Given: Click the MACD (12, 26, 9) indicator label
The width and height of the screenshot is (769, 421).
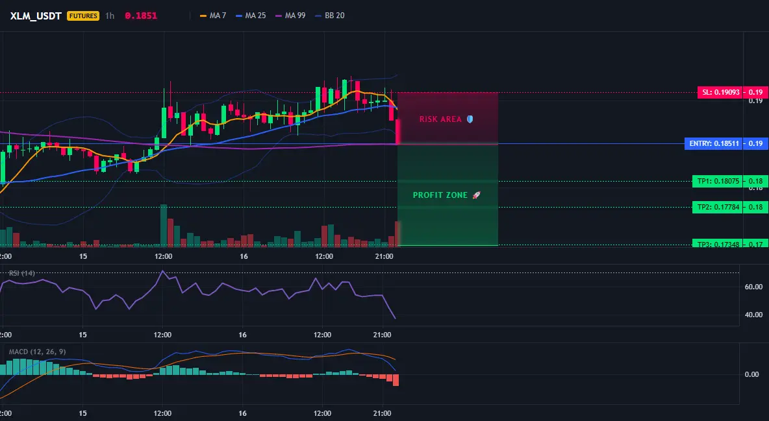Looking at the screenshot, I should tap(37, 352).
